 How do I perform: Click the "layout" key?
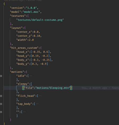click(16, 28)
